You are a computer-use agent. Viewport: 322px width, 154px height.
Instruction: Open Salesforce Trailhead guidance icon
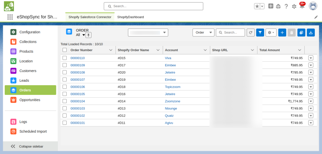(x=278, y=6)
